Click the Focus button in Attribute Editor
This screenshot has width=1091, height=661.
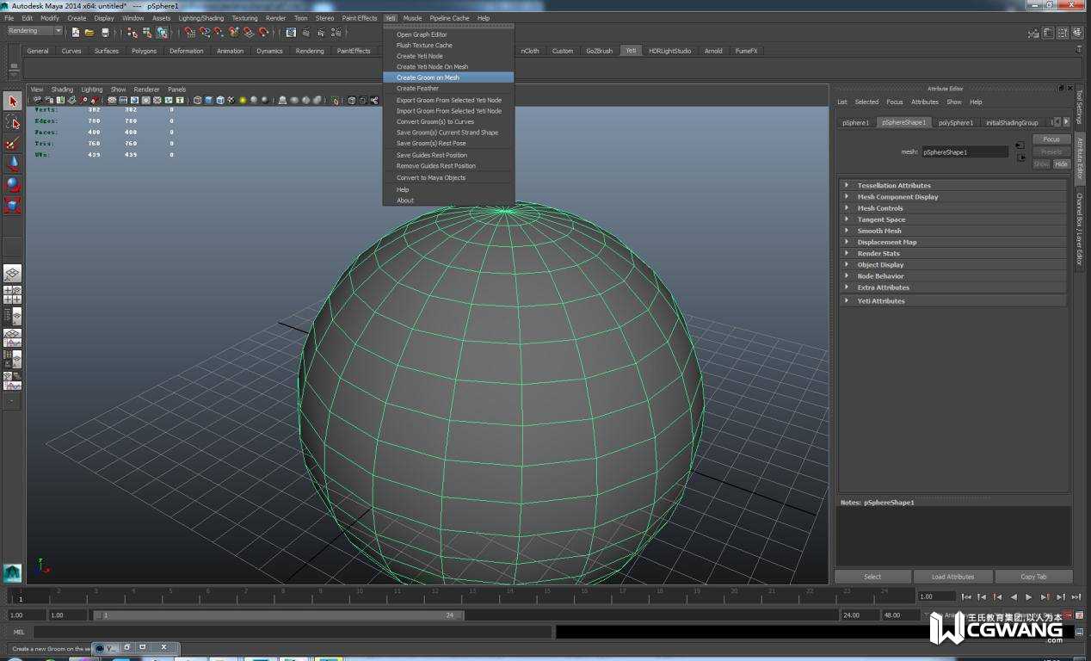1051,139
